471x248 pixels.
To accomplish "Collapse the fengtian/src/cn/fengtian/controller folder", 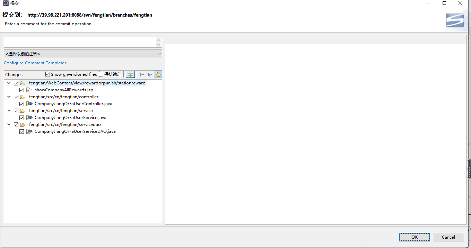I will pyautogui.click(x=9, y=97).
